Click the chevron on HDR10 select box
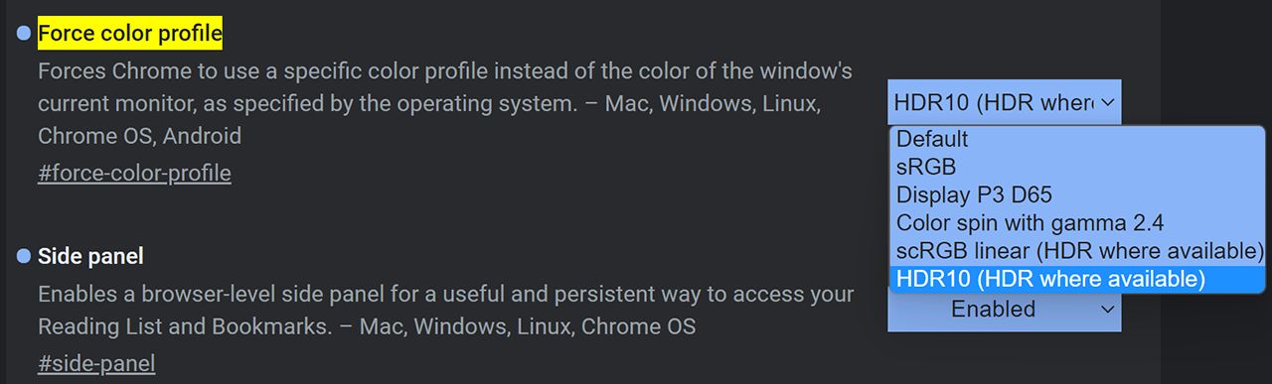Image resolution: width=1272 pixels, height=384 pixels. (1108, 101)
